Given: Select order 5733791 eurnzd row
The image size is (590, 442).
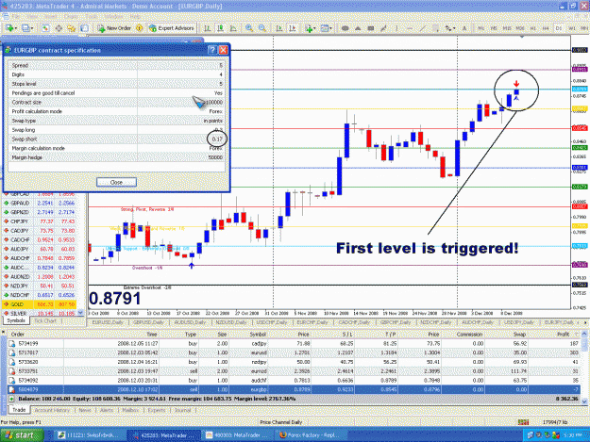Looking at the screenshot, I should click(294, 371).
